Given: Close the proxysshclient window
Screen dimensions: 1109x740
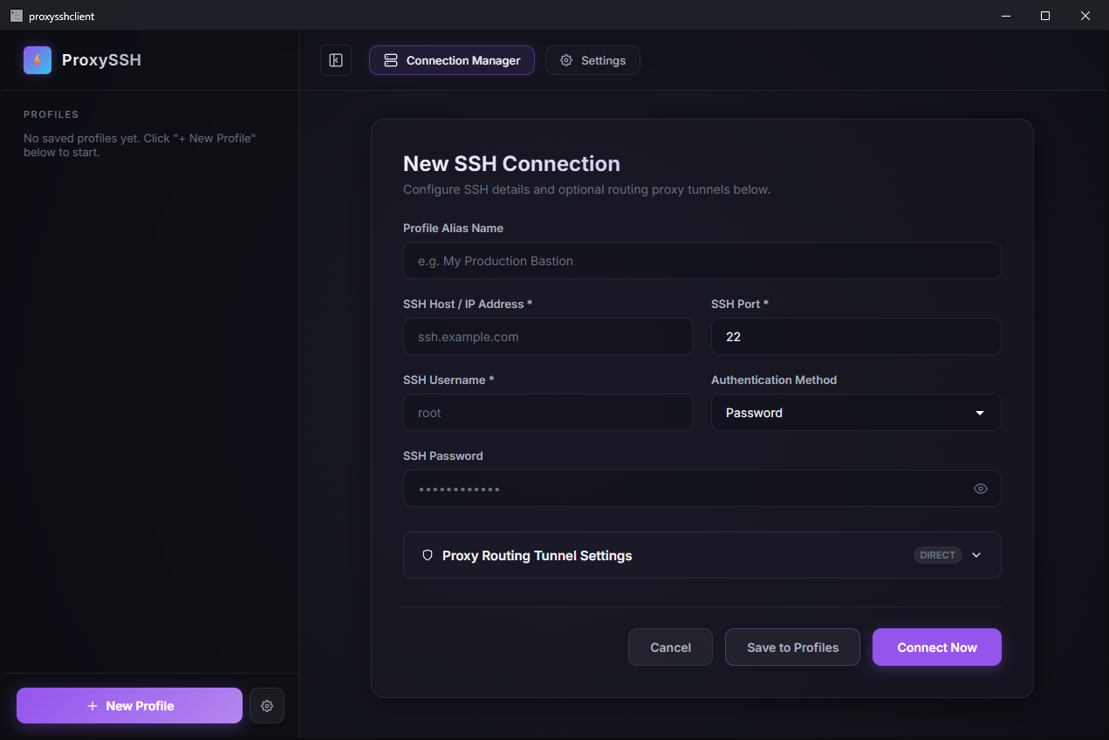Looking at the screenshot, I should pyautogui.click(x=1085, y=16).
